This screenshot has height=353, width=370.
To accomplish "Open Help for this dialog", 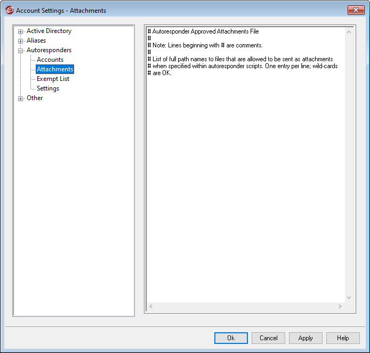I will coord(343,338).
